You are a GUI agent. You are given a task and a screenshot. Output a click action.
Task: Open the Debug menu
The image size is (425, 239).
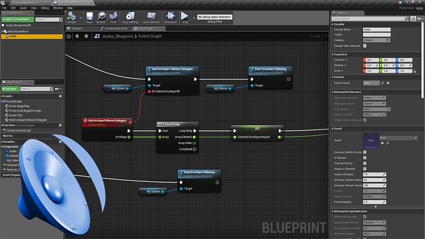click(45, 8)
